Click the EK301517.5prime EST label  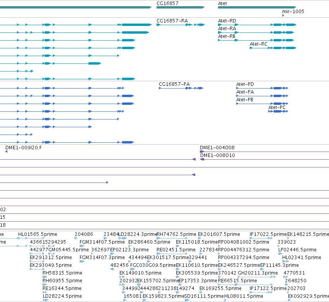pyautogui.click(x=168, y=258)
